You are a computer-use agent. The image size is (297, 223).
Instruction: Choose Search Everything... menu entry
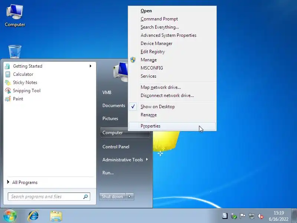(172, 27)
